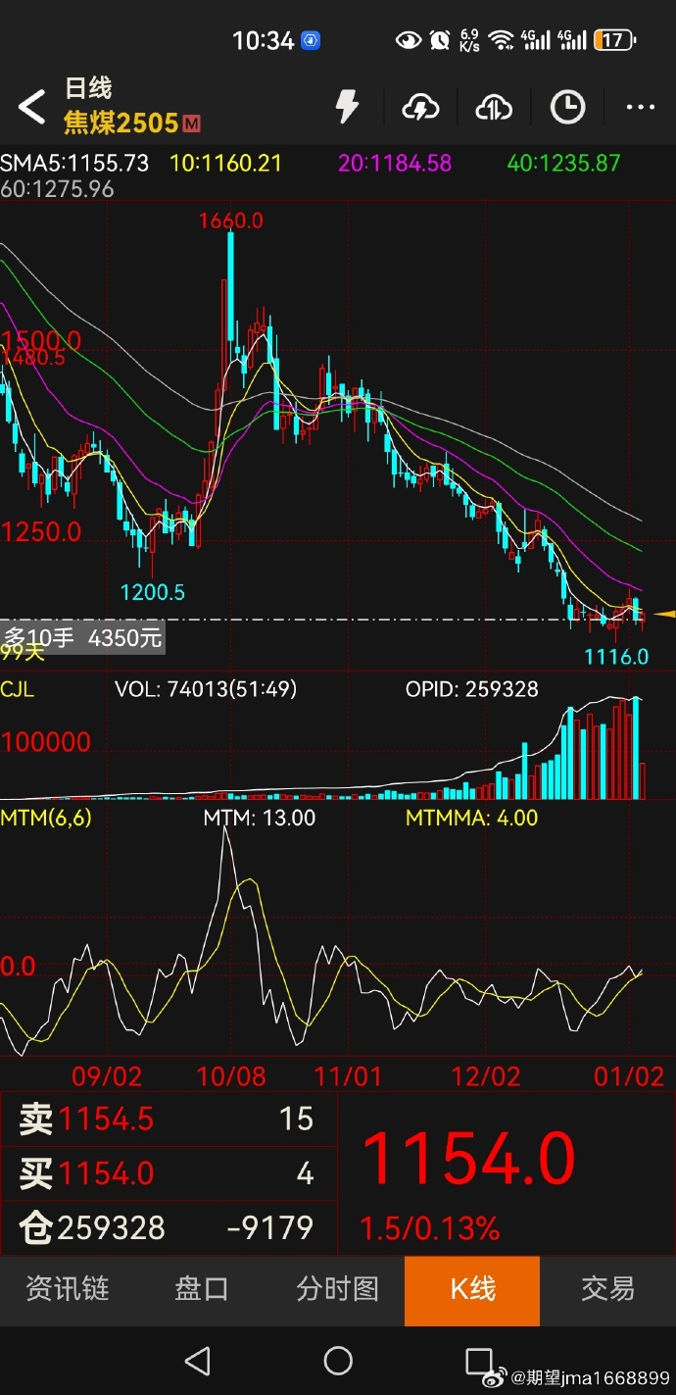
Task: Open the three-dot more options menu
Action: (x=640, y=107)
